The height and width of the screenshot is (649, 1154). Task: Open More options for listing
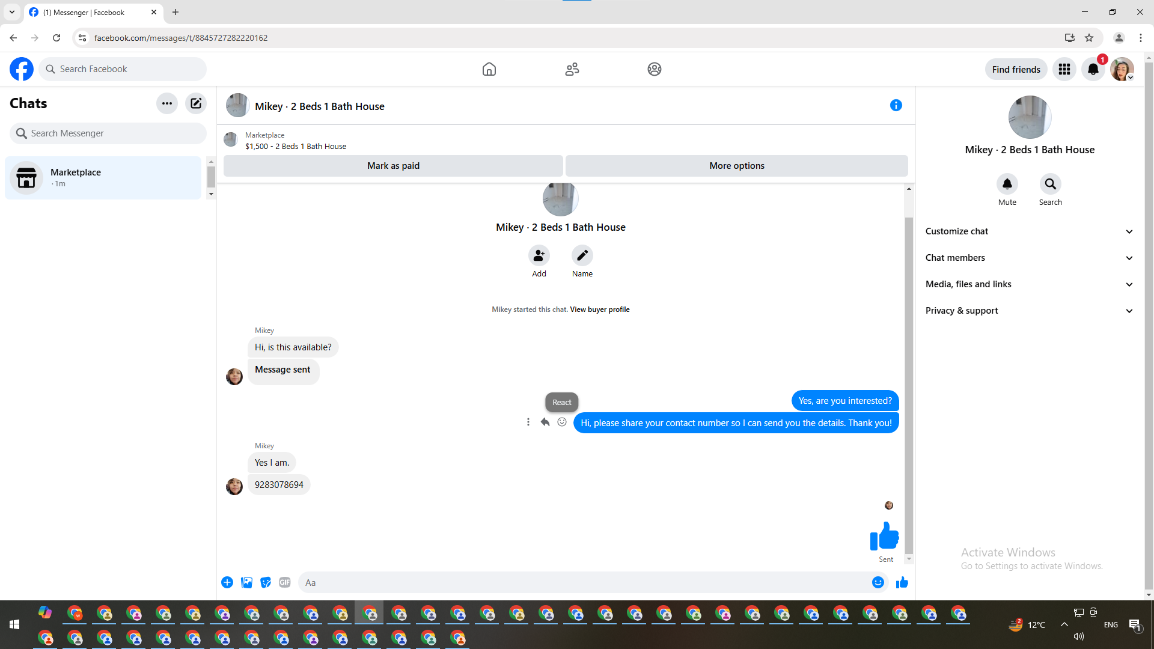[737, 166]
